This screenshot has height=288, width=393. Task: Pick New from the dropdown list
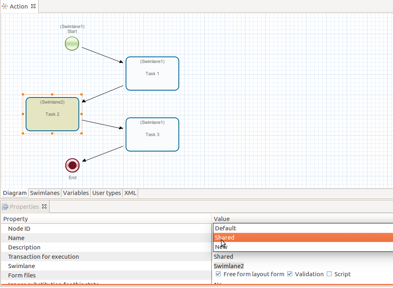[x=221, y=247]
